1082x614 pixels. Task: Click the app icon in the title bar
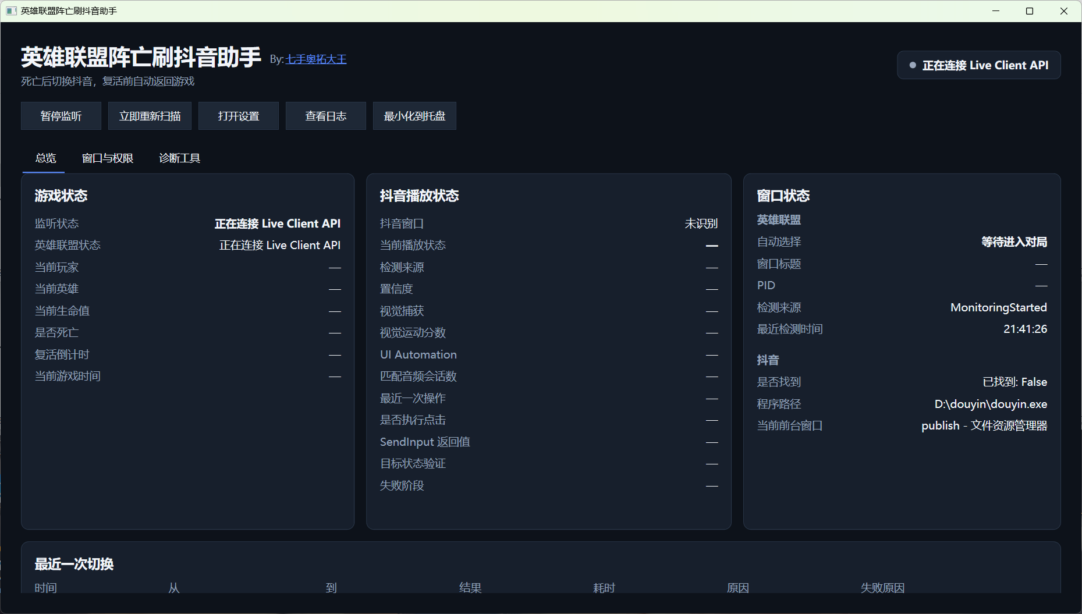(x=11, y=11)
